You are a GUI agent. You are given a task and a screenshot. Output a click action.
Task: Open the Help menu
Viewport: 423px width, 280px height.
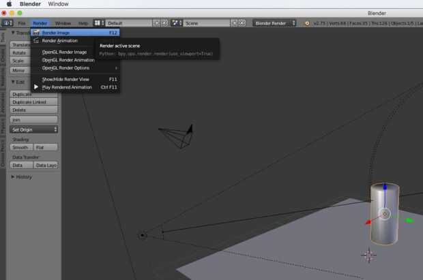[83, 23]
